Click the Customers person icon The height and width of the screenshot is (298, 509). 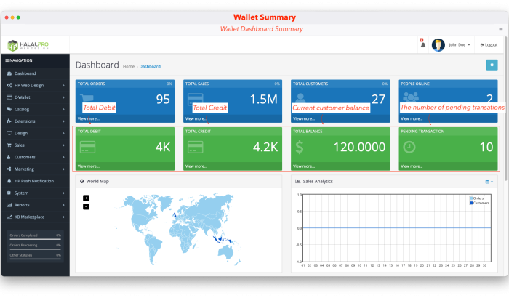(9, 157)
